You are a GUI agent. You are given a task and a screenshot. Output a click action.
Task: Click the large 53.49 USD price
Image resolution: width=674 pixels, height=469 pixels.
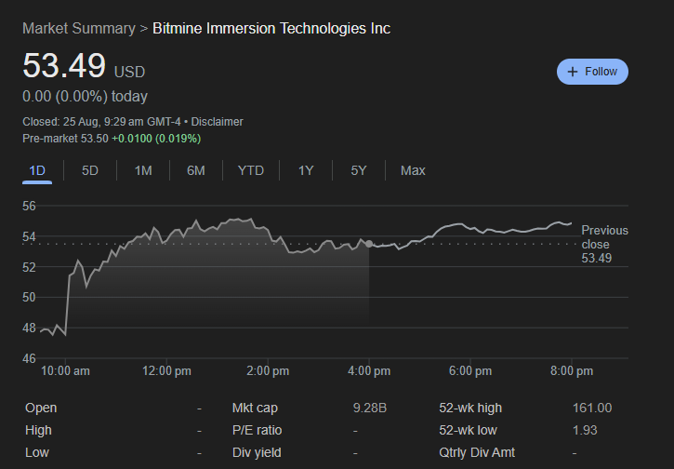pos(65,67)
